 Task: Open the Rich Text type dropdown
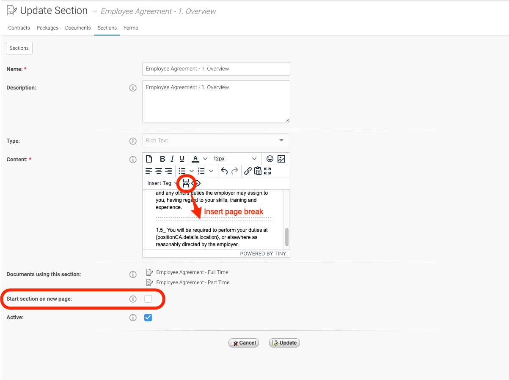pyautogui.click(x=216, y=141)
